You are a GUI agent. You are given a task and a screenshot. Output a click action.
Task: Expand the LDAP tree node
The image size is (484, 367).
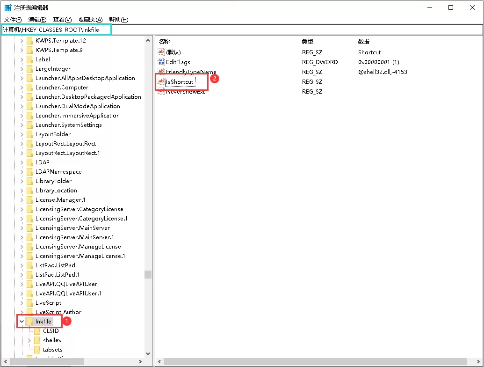point(22,162)
